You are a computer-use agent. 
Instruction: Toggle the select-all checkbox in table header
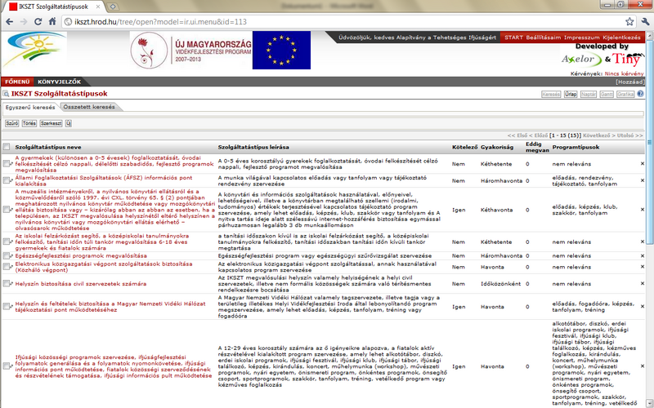7,147
